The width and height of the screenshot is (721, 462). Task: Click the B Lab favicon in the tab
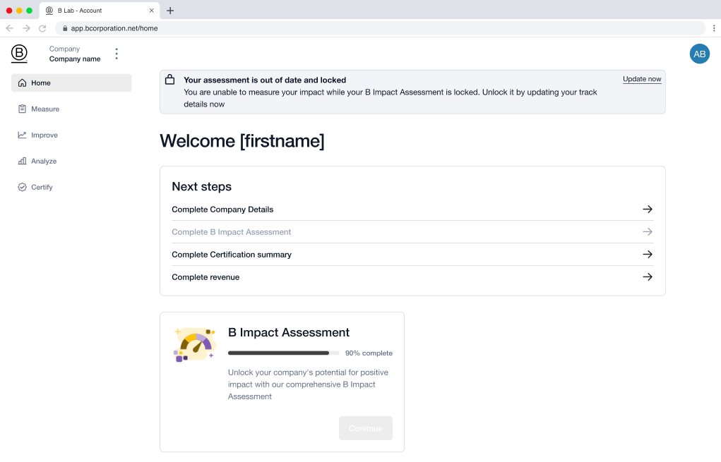[x=49, y=11]
